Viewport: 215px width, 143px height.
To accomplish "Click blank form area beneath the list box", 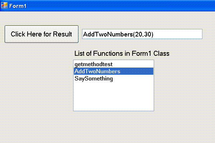I will pyautogui.click(x=114, y=127).
